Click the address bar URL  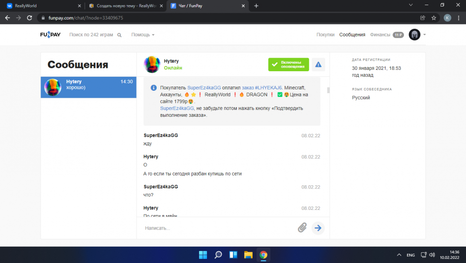[x=86, y=18]
